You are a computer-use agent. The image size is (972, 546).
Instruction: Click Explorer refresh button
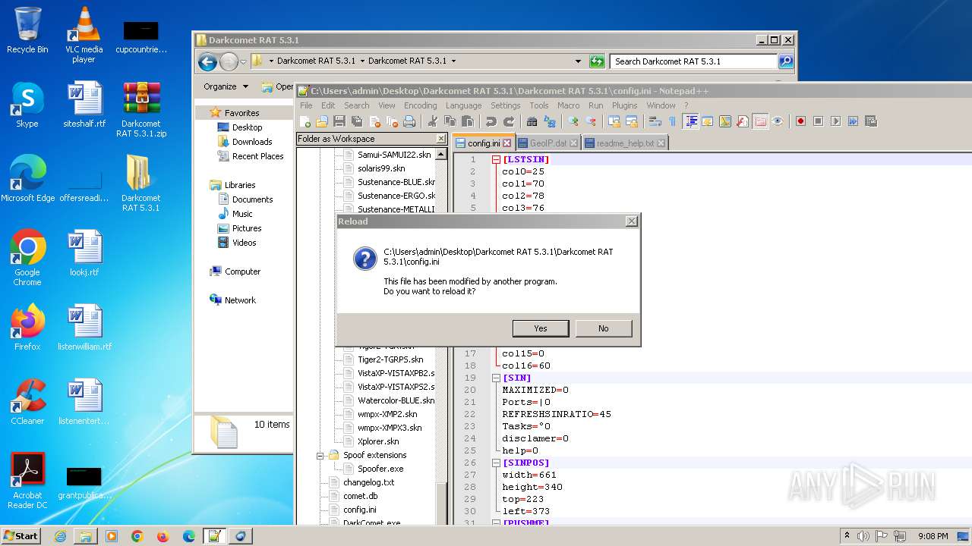click(x=597, y=61)
